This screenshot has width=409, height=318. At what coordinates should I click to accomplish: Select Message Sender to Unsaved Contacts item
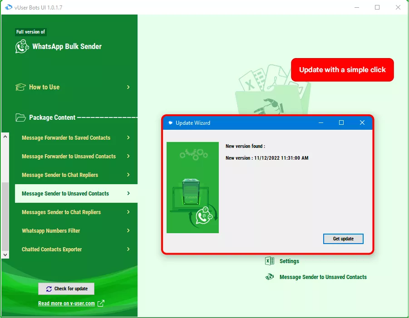[x=76, y=193]
